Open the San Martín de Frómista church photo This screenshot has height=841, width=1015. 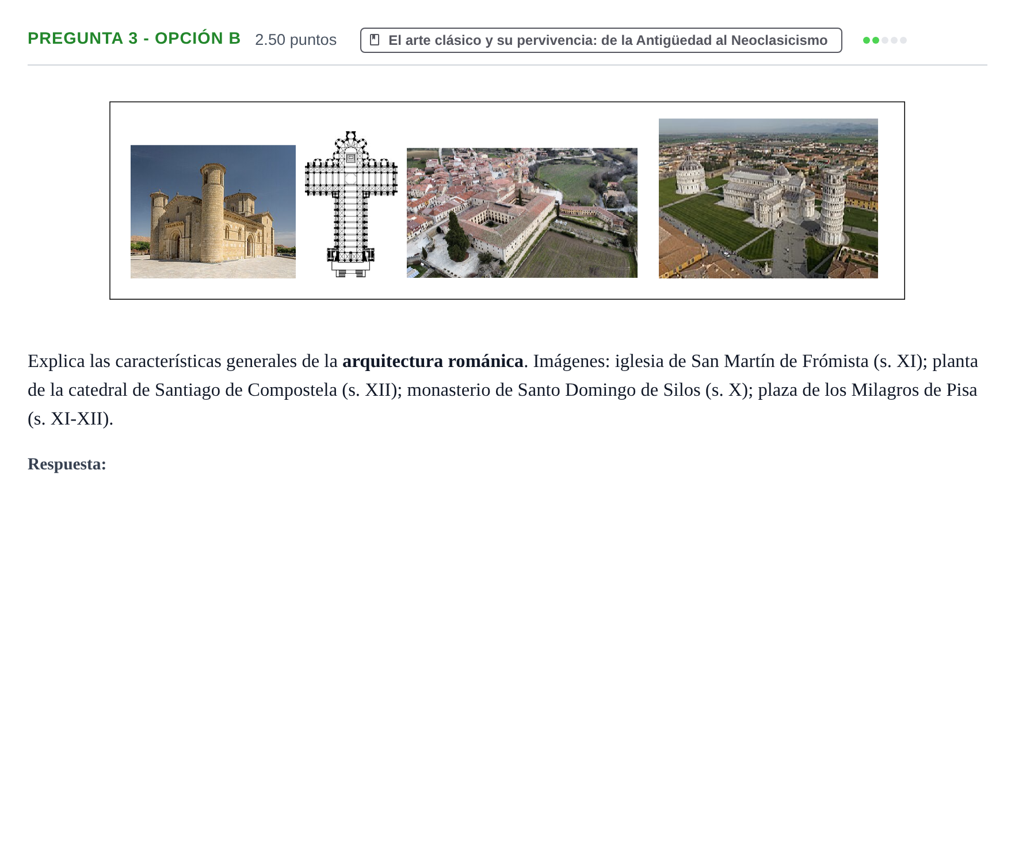coord(213,212)
